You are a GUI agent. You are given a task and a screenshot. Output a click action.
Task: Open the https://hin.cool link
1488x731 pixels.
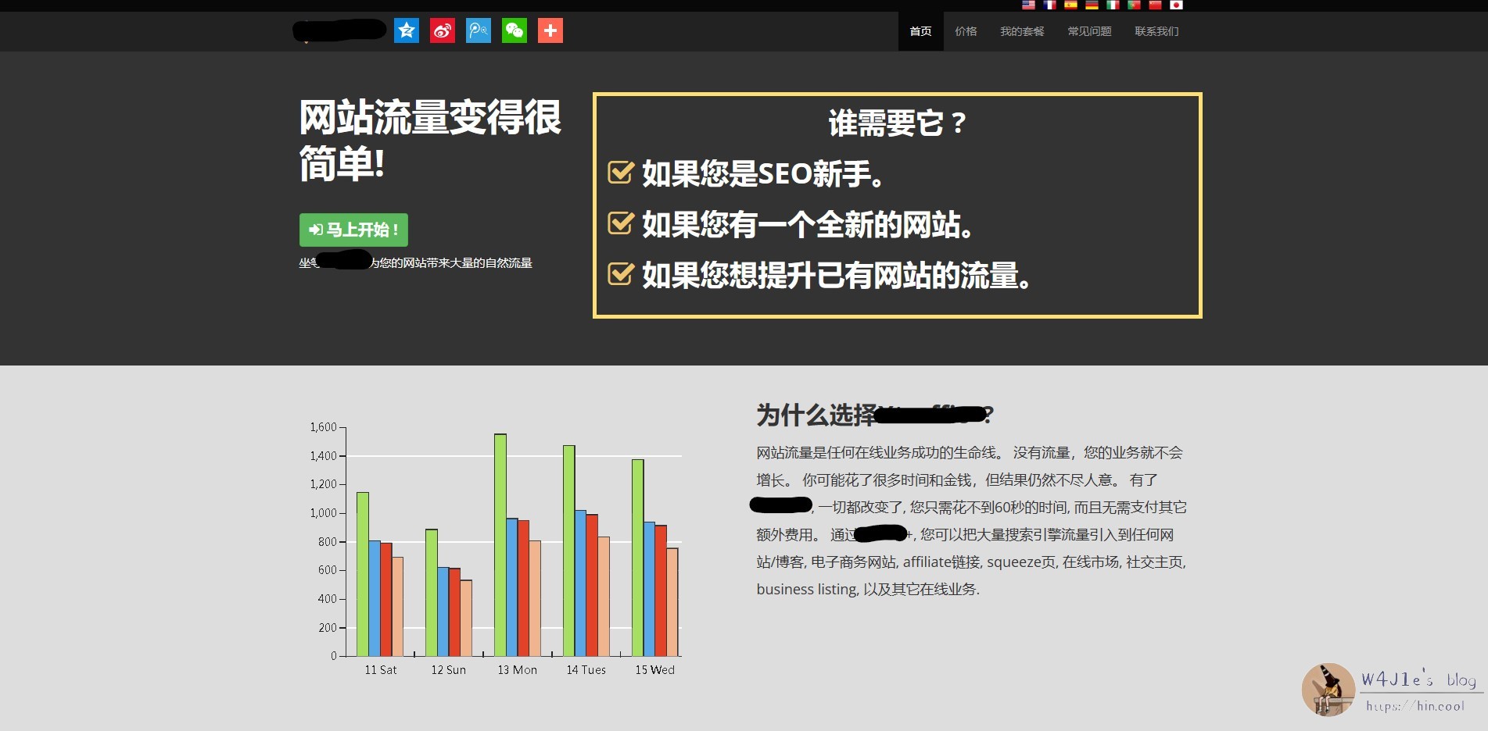(x=1426, y=705)
